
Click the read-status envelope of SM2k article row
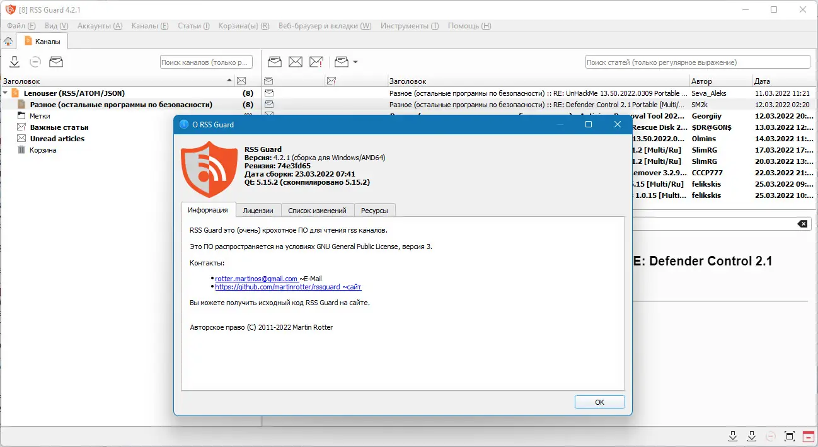[268, 105]
